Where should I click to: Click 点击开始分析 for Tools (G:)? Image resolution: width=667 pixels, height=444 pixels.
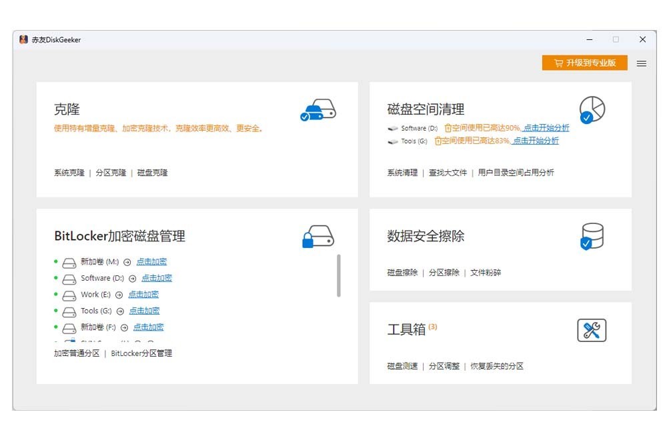click(x=536, y=141)
